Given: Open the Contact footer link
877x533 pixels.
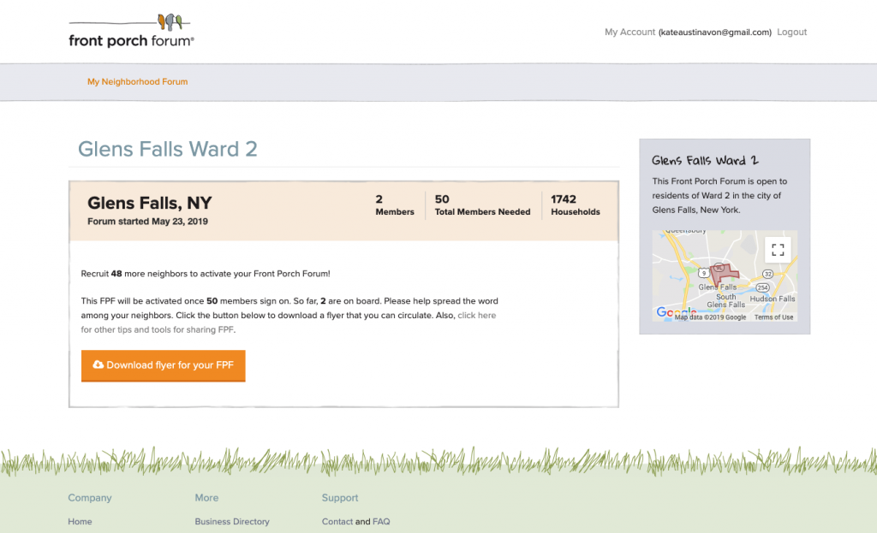Looking at the screenshot, I should (x=337, y=521).
